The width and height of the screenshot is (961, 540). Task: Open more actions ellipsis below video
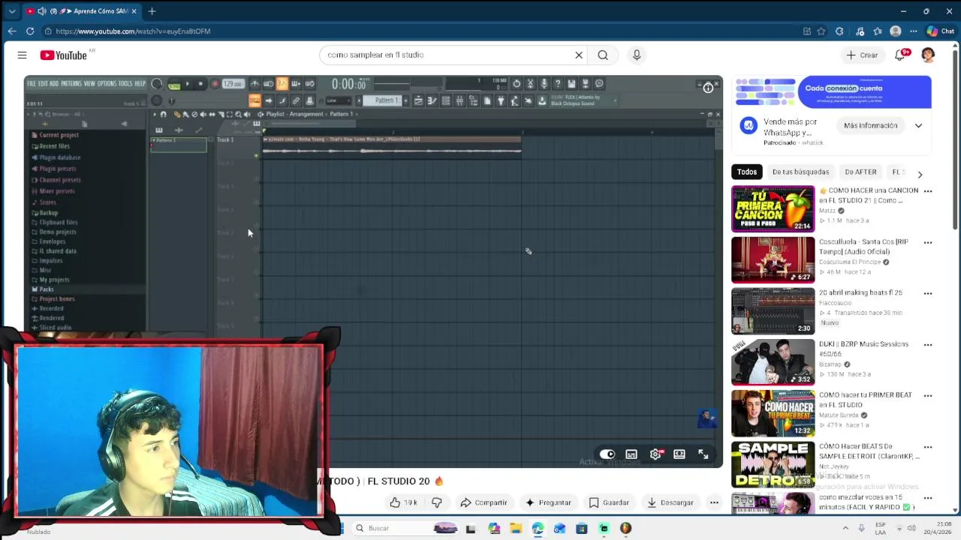click(x=714, y=502)
